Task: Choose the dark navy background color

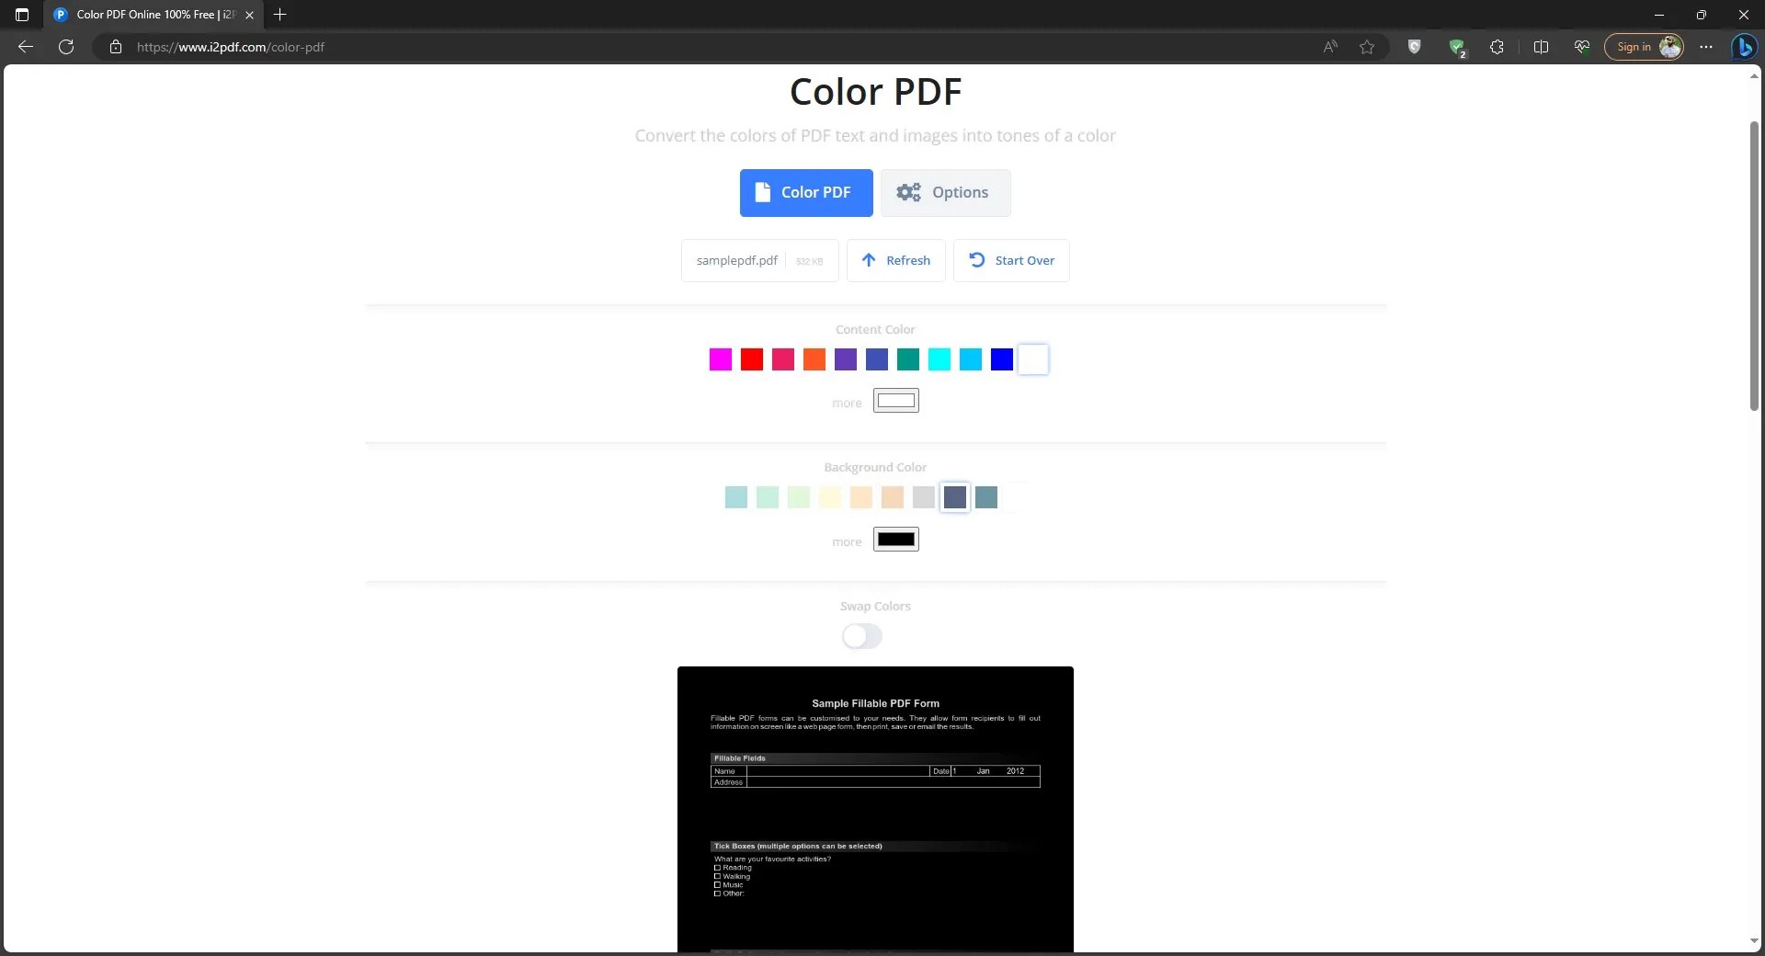Action: (x=955, y=497)
